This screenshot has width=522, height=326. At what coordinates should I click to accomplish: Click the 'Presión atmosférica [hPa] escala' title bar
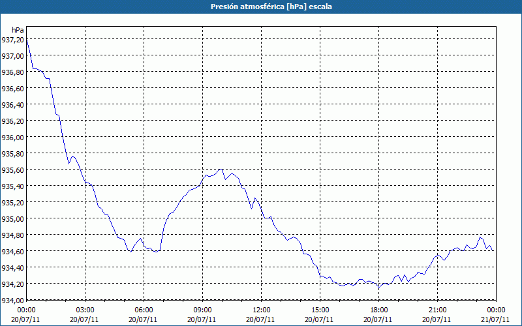point(261,7)
